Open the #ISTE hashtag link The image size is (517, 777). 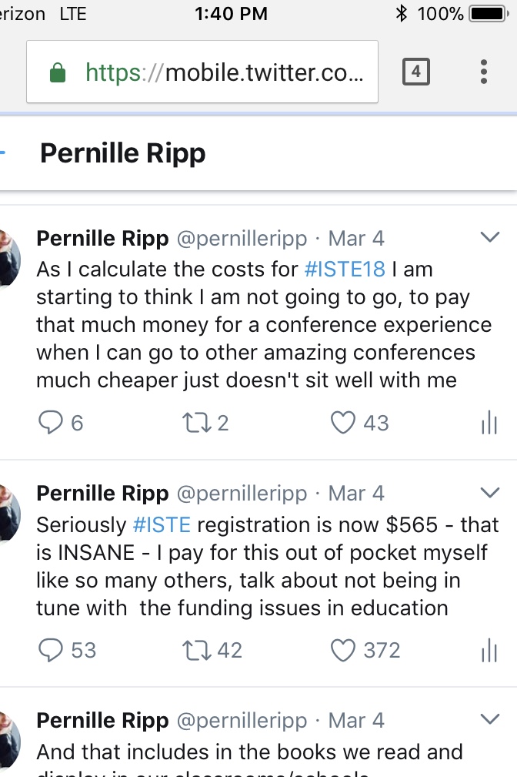[161, 525]
